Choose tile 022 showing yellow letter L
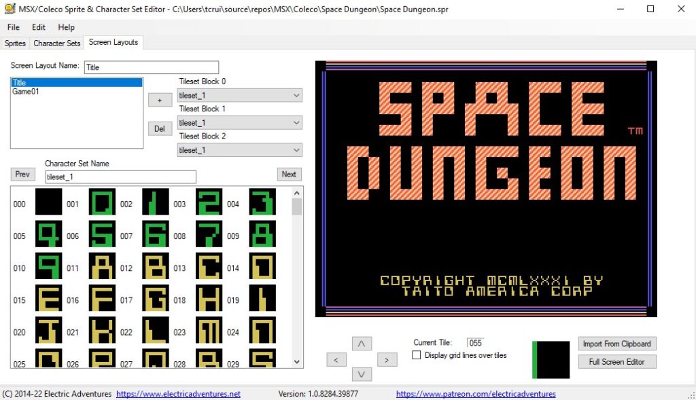Viewport: 696px width, 400px height. click(x=156, y=330)
